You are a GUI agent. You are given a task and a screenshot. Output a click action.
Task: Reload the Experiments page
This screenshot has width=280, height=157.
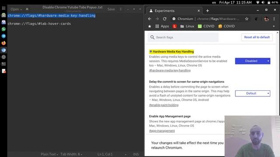click(164, 19)
